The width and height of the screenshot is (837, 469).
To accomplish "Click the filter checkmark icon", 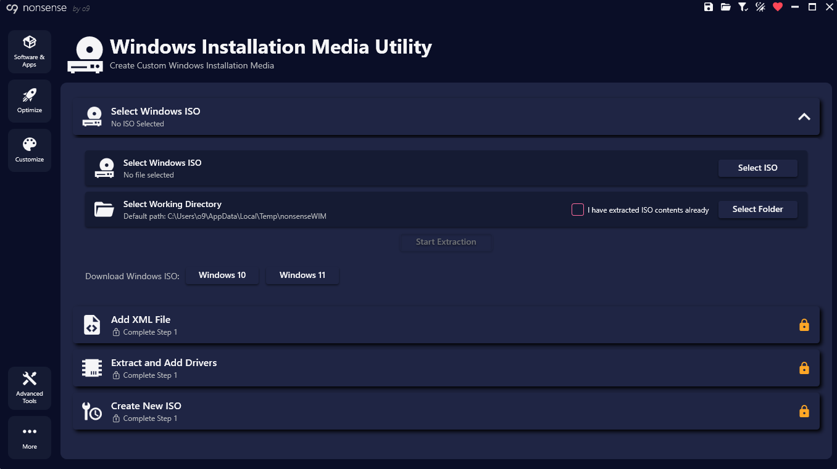I will 743,7.
